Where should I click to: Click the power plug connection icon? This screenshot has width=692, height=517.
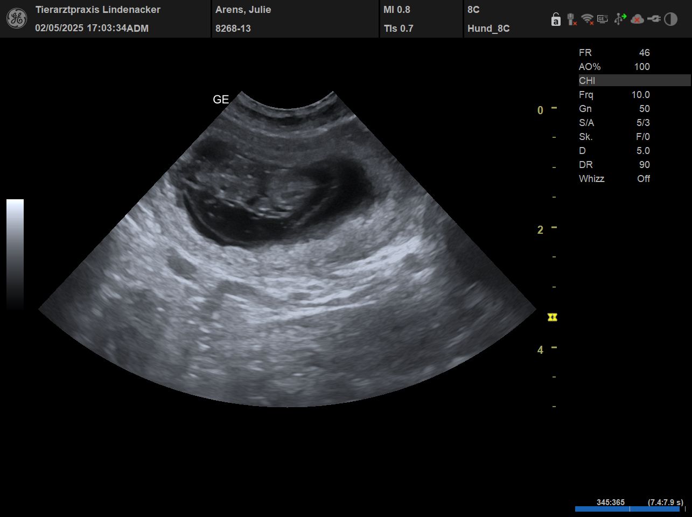pos(654,19)
